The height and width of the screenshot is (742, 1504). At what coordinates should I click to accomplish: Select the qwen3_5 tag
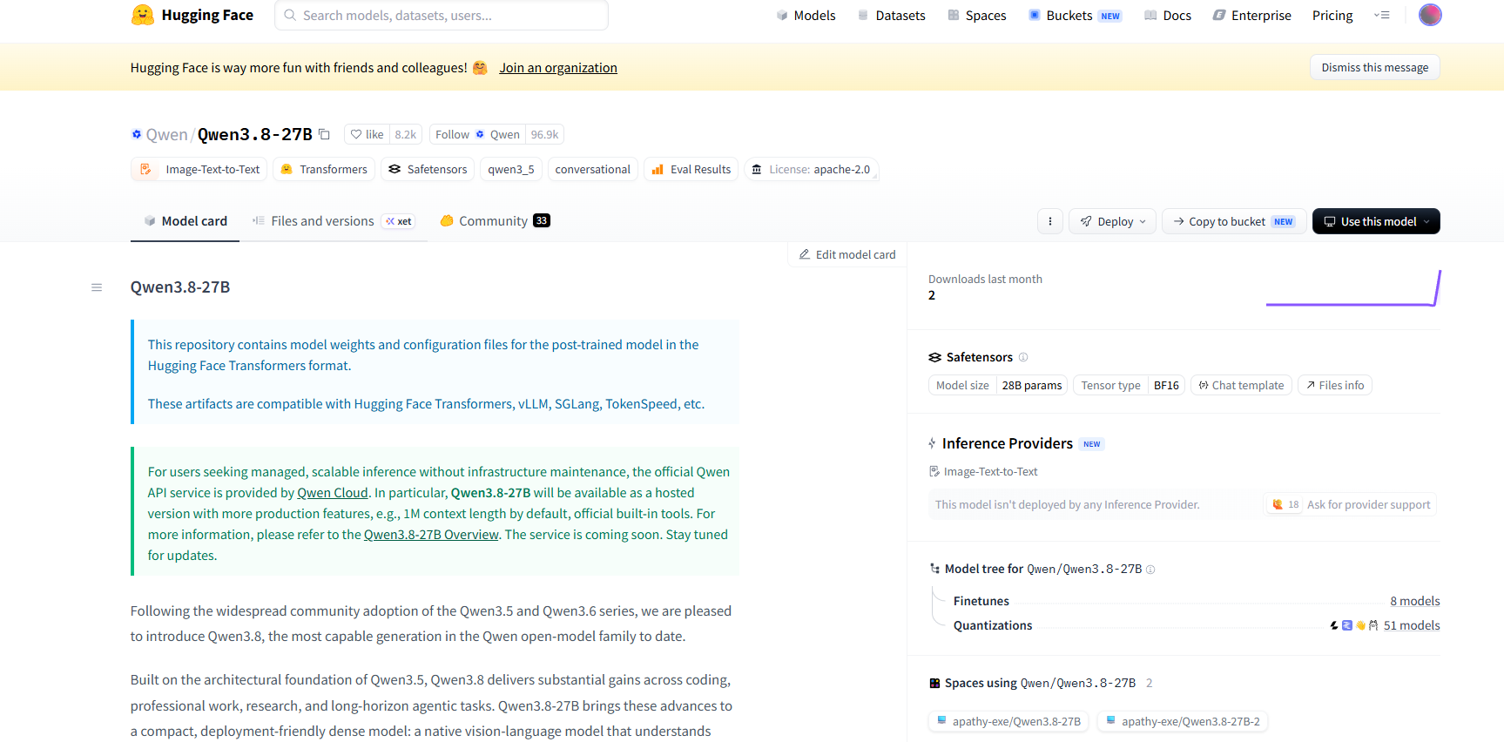tap(511, 169)
